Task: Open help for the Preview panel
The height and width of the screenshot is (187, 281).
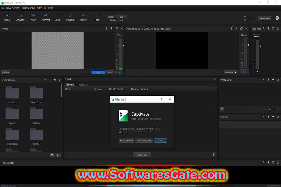Action: point(107,28)
